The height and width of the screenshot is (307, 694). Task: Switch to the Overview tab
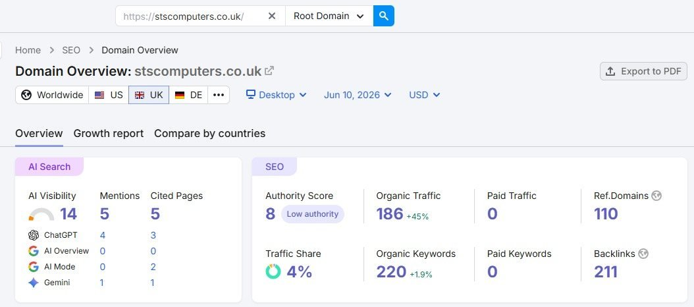39,133
